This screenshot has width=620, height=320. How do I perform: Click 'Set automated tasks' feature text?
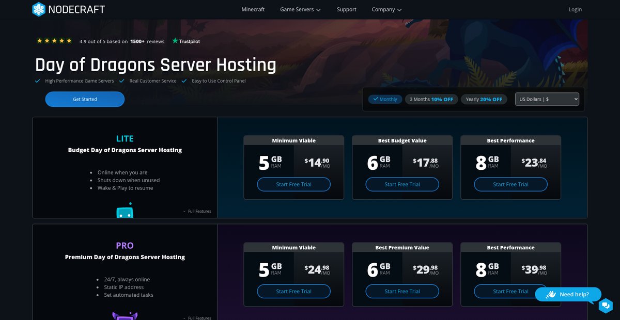point(129,295)
